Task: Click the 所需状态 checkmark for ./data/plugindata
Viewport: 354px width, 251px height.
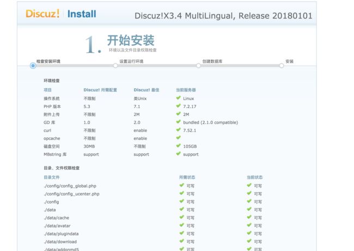Action: (182, 233)
